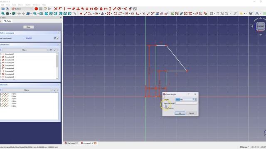266x149 pixels.
Task: Click the Name (optional) input field
Action: [x=186, y=103]
